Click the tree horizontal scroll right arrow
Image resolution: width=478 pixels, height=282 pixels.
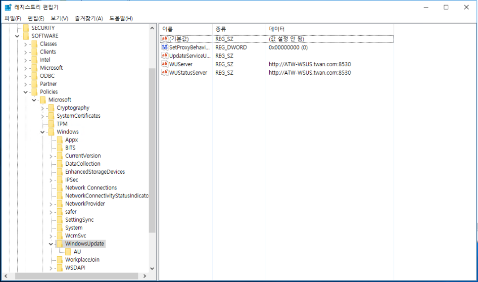click(x=145, y=276)
